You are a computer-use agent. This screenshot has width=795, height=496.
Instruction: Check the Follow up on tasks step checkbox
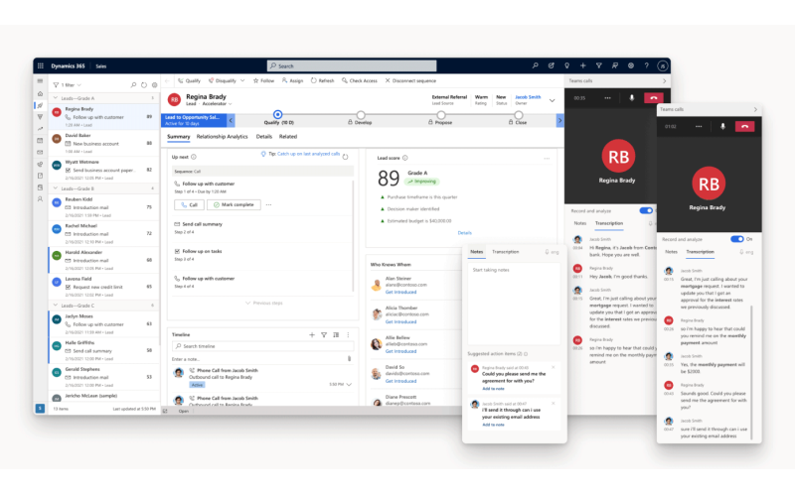(x=177, y=251)
